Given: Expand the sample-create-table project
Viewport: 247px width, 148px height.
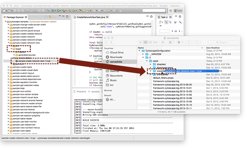Looking at the screenshot, I should coord(9,67).
